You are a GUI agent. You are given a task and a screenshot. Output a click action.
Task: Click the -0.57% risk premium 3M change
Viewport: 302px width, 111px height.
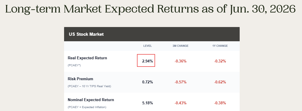[x=181, y=82]
